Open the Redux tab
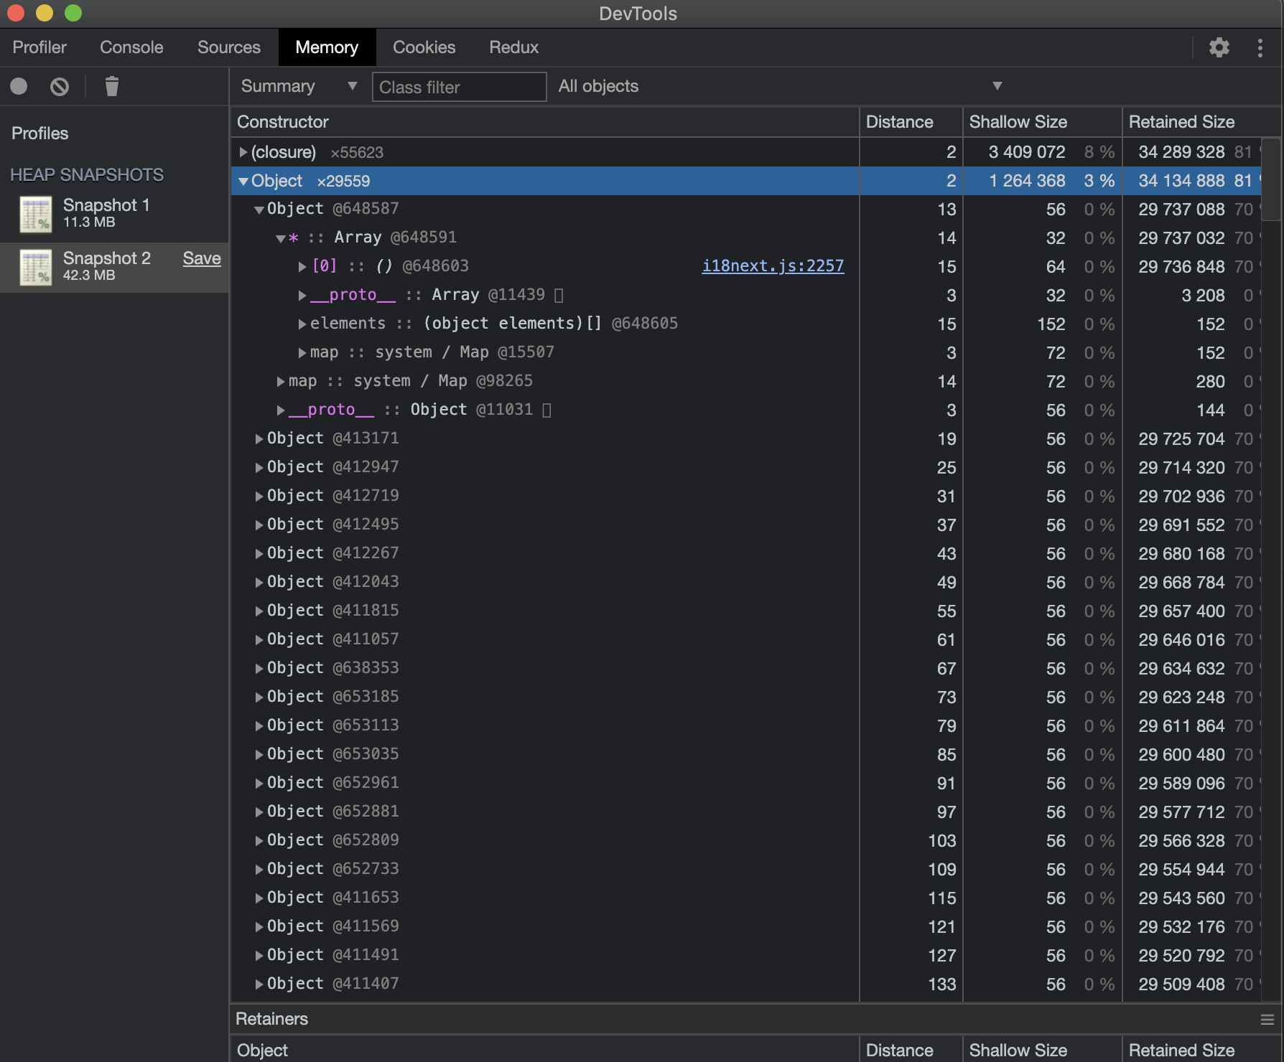 coord(513,47)
